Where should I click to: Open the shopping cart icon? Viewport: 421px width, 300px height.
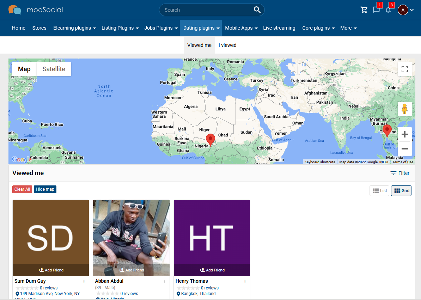pos(364,10)
